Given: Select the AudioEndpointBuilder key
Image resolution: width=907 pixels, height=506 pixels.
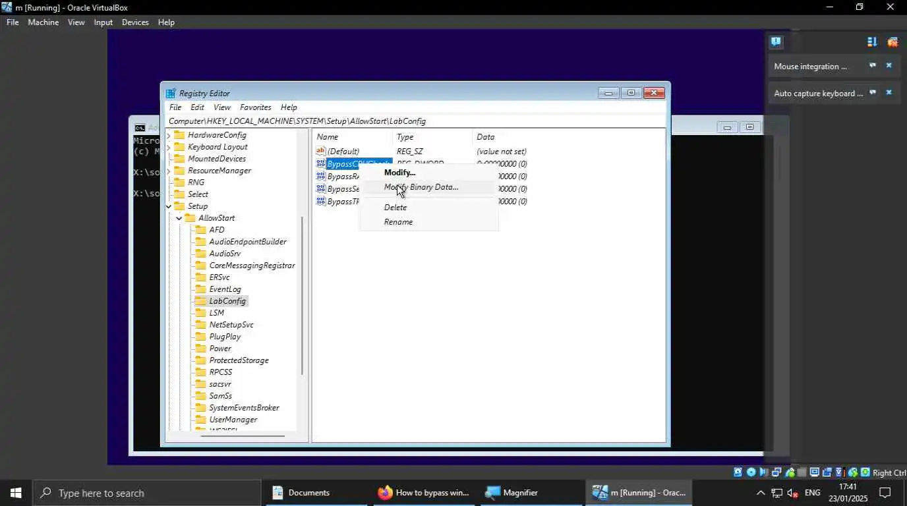Looking at the screenshot, I should [248, 242].
